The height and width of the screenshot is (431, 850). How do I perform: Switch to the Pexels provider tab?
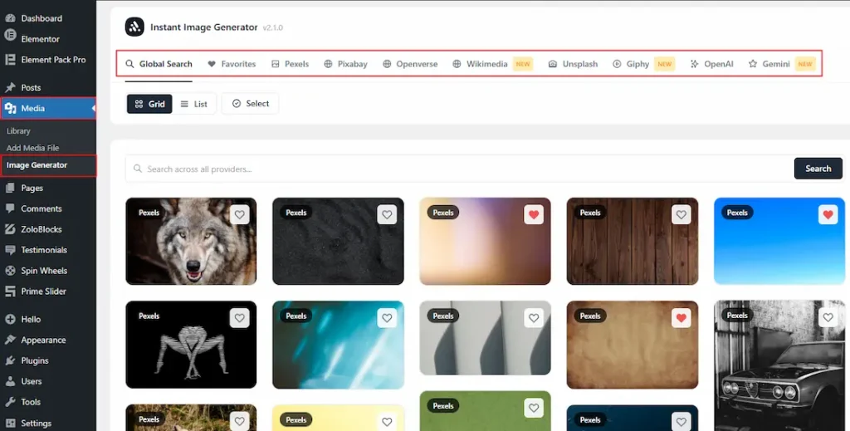pyautogui.click(x=290, y=63)
